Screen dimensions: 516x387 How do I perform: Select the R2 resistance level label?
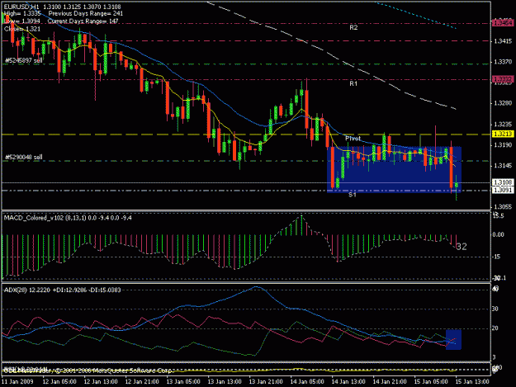click(x=353, y=27)
